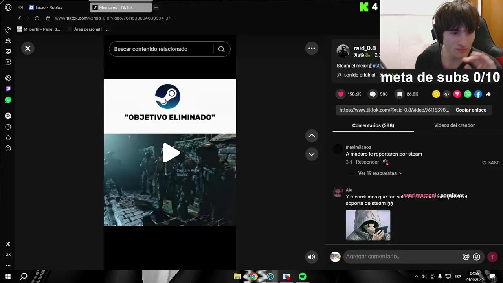Save video with the bookmark icon
Viewport: 503px width, 283px height.
pyautogui.click(x=399, y=94)
